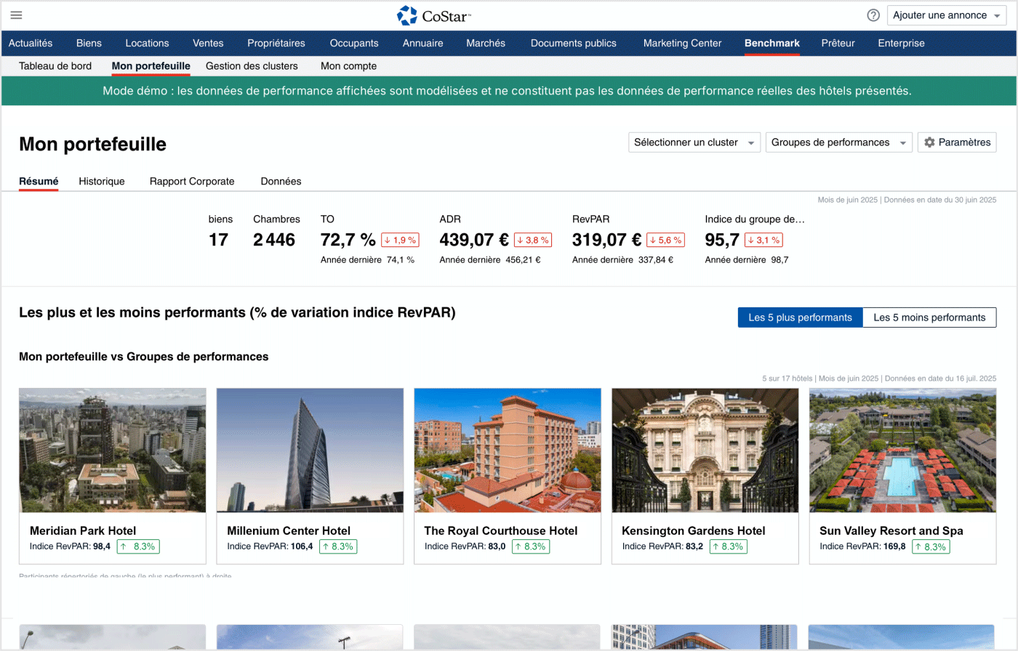The image size is (1018, 651).
Task: Open the Historique tab
Action: click(x=102, y=182)
